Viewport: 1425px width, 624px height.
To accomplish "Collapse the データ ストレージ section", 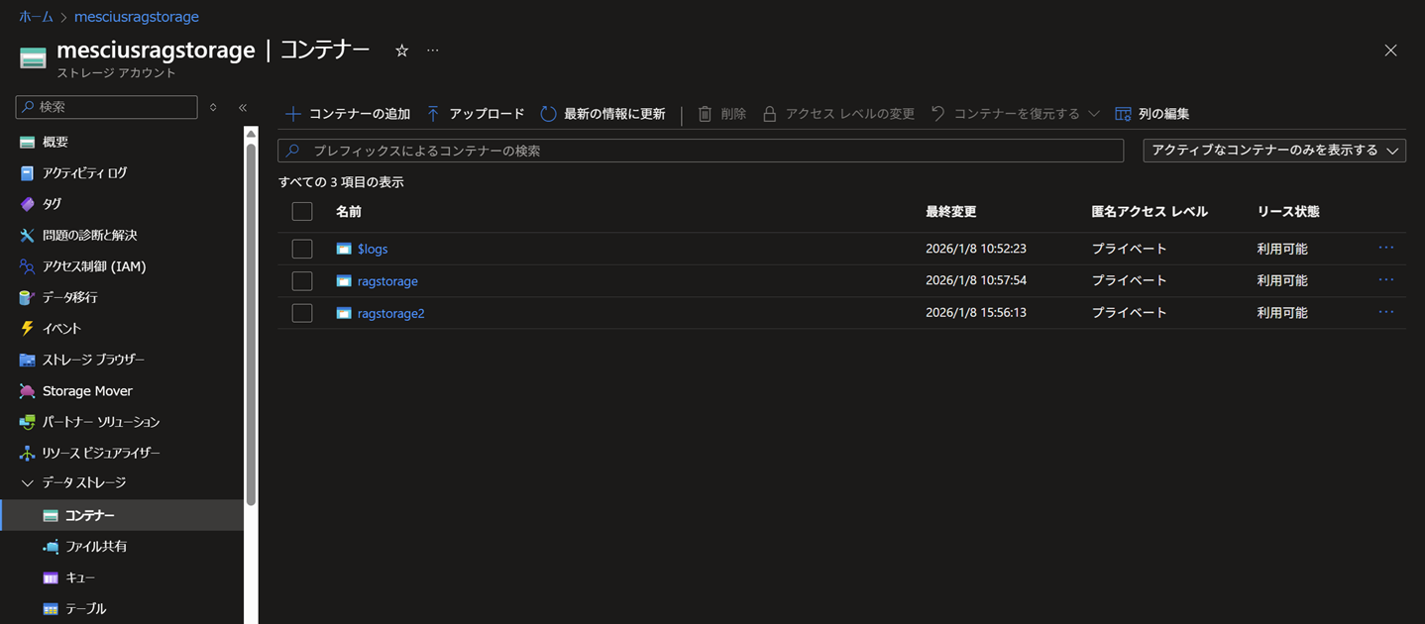I will (x=27, y=482).
